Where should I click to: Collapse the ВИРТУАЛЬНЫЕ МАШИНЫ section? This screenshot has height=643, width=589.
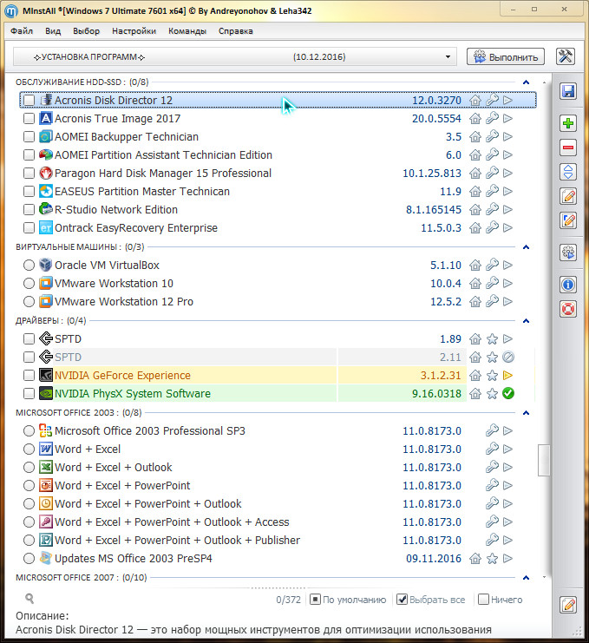pos(527,246)
